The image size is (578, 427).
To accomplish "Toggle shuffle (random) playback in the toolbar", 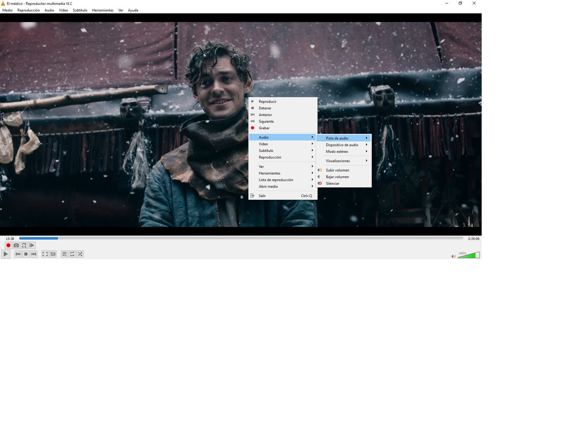I will (x=80, y=254).
